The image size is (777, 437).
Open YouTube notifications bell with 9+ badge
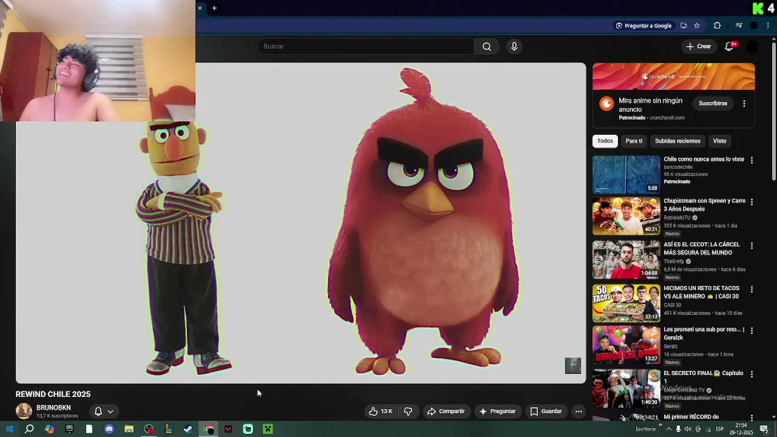[x=730, y=46]
